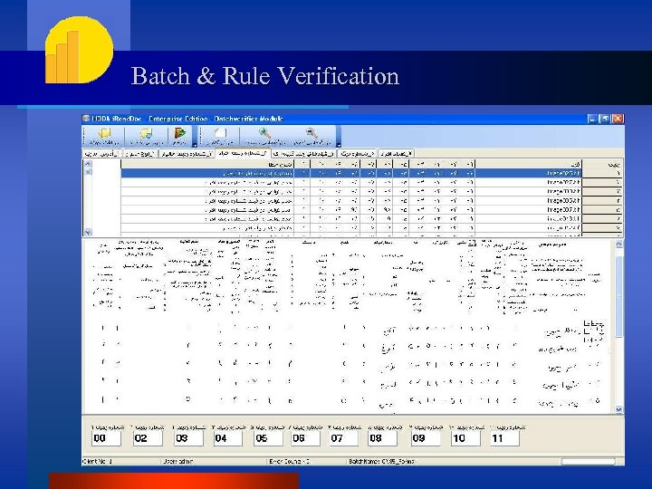Click the yellow chart logo on the slide
Image resolution: width=652 pixels, height=489 pixels.
click(x=79, y=50)
